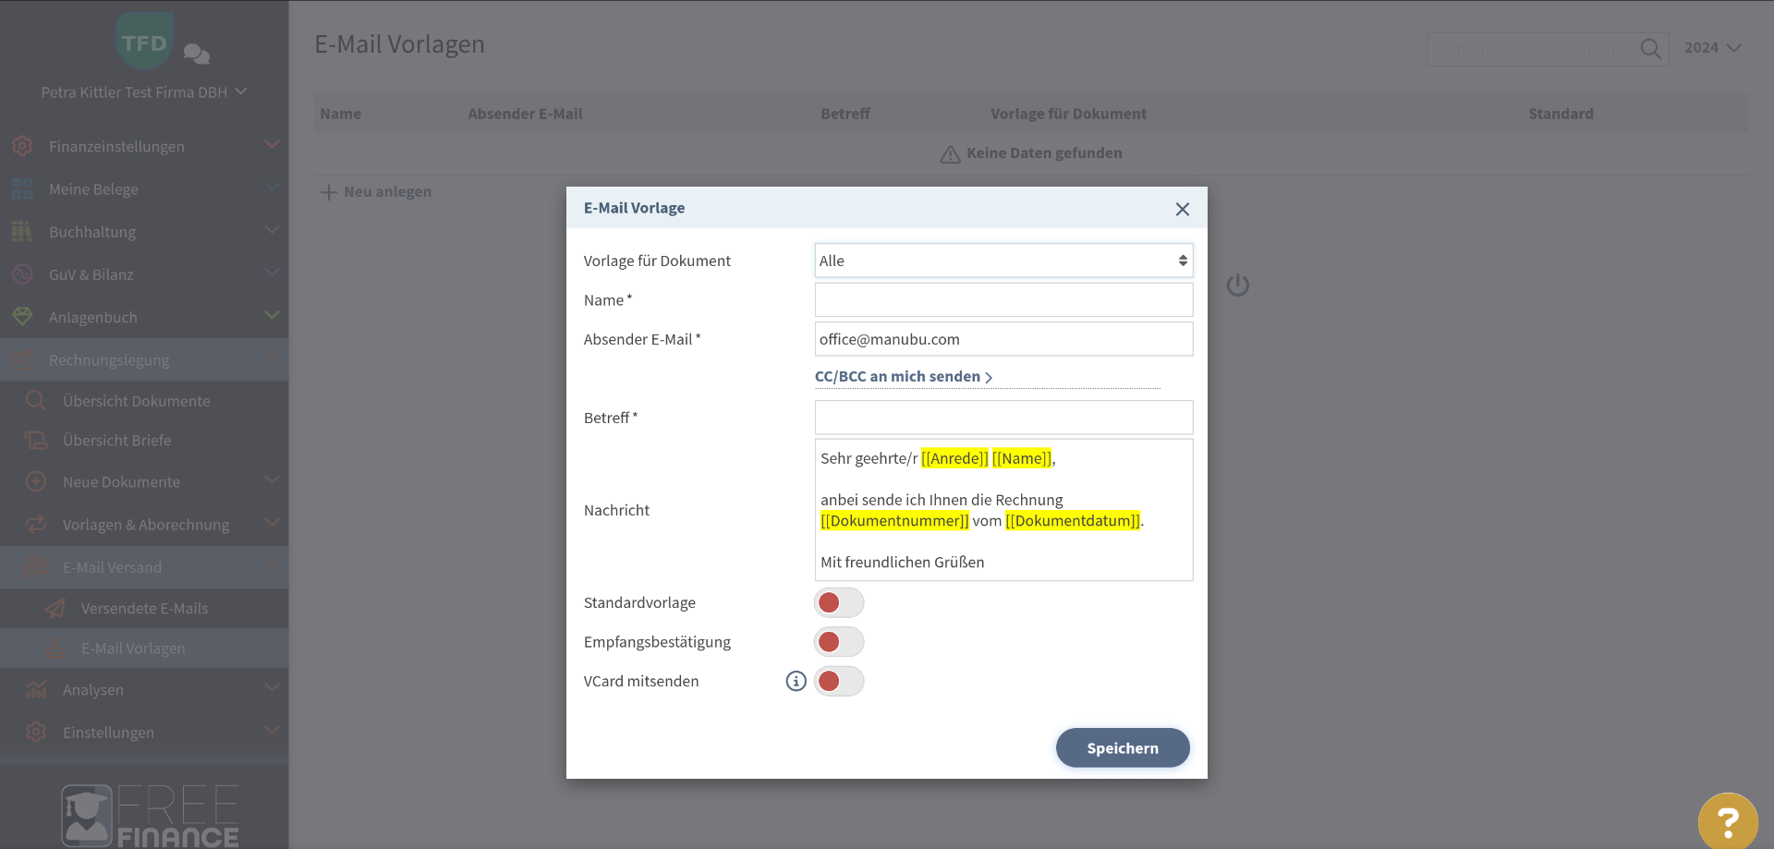The width and height of the screenshot is (1774, 849).
Task: Close the E-Mail Vorlage dialog
Action: click(x=1182, y=209)
